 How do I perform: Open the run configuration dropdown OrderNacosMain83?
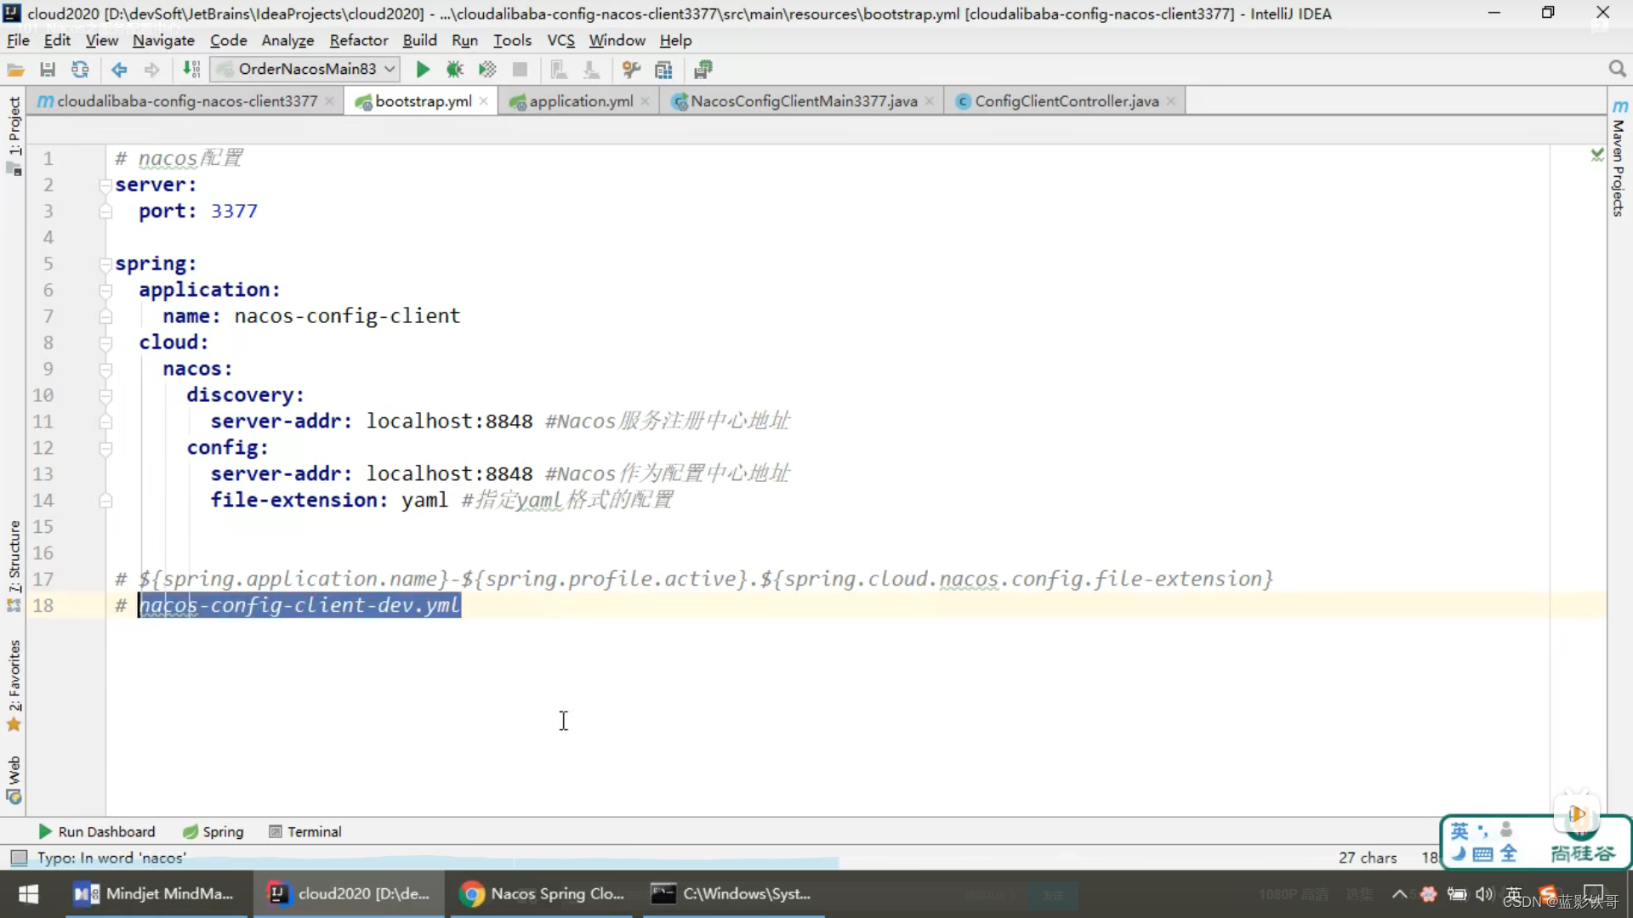pos(306,69)
